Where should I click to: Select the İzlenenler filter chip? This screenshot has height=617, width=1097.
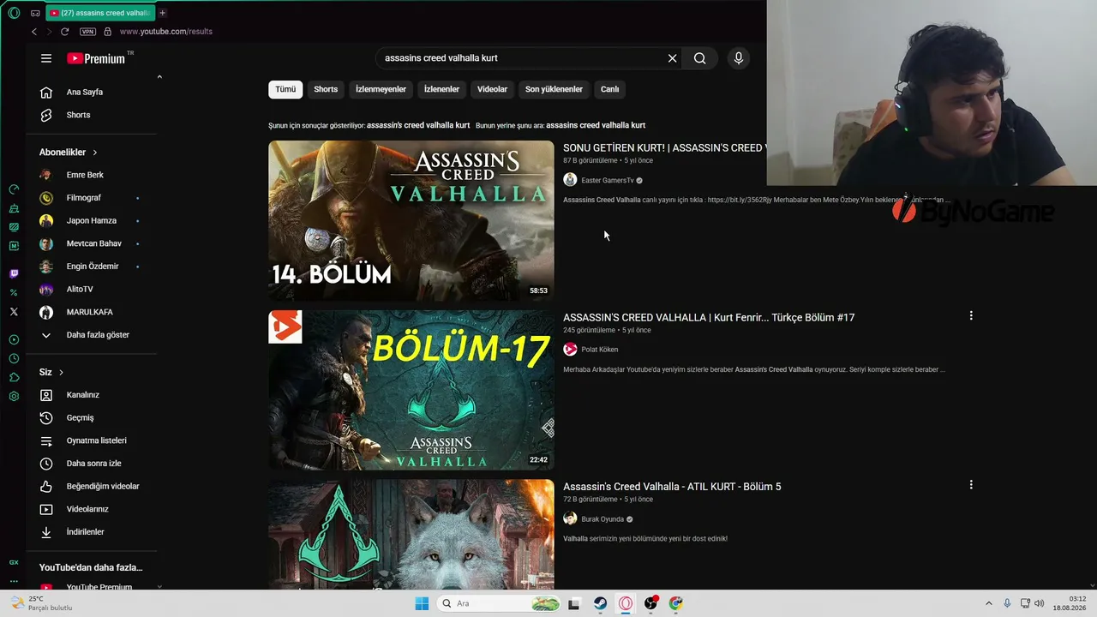pyautogui.click(x=441, y=89)
